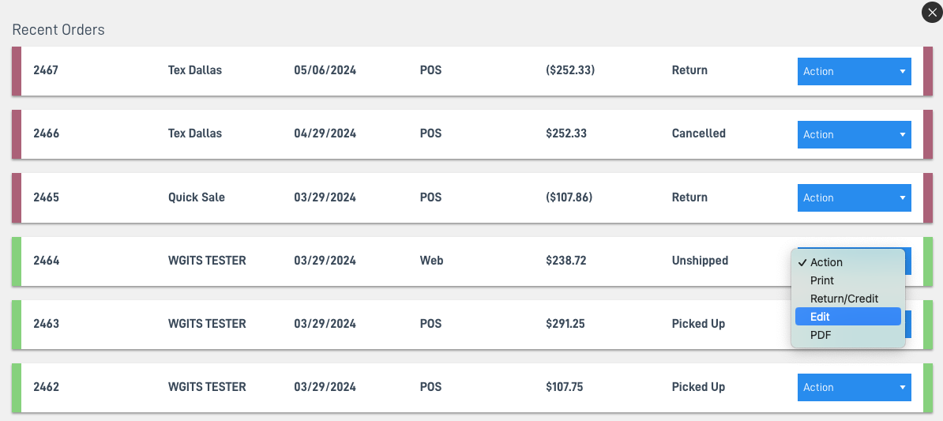Click the Unshipped status of order 2464
This screenshot has width=943, height=421.
click(700, 261)
